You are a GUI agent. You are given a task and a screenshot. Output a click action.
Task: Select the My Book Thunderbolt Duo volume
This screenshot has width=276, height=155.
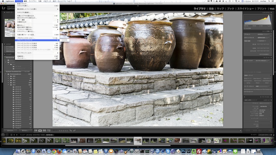13,72
